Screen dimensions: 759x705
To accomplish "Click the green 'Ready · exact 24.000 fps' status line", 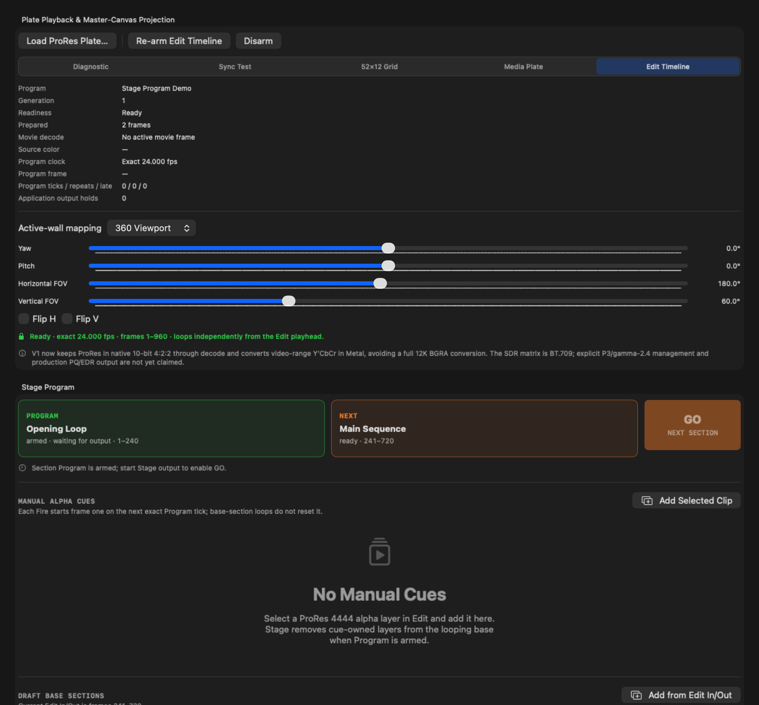I will click(177, 337).
